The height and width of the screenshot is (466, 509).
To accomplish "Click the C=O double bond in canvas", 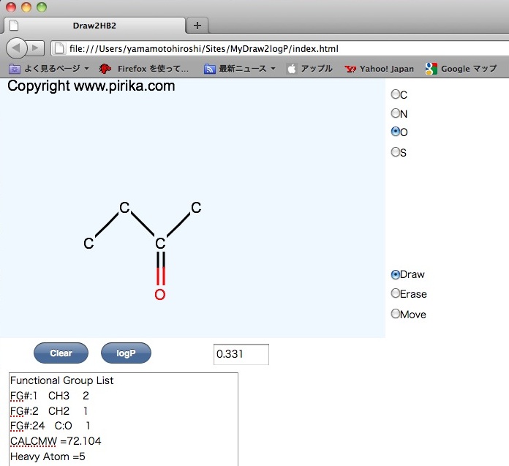I will tap(161, 268).
